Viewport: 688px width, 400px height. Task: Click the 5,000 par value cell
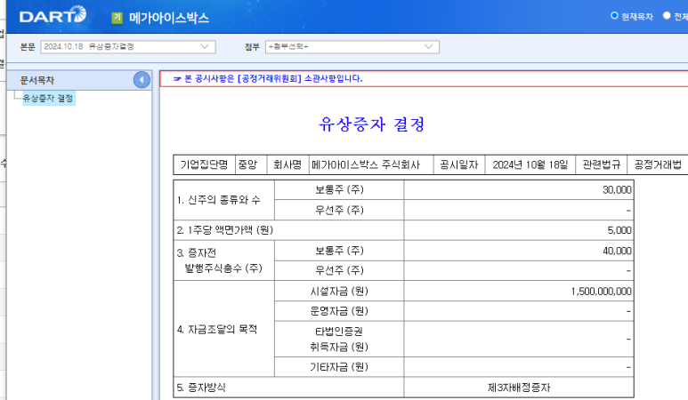click(x=519, y=230)
